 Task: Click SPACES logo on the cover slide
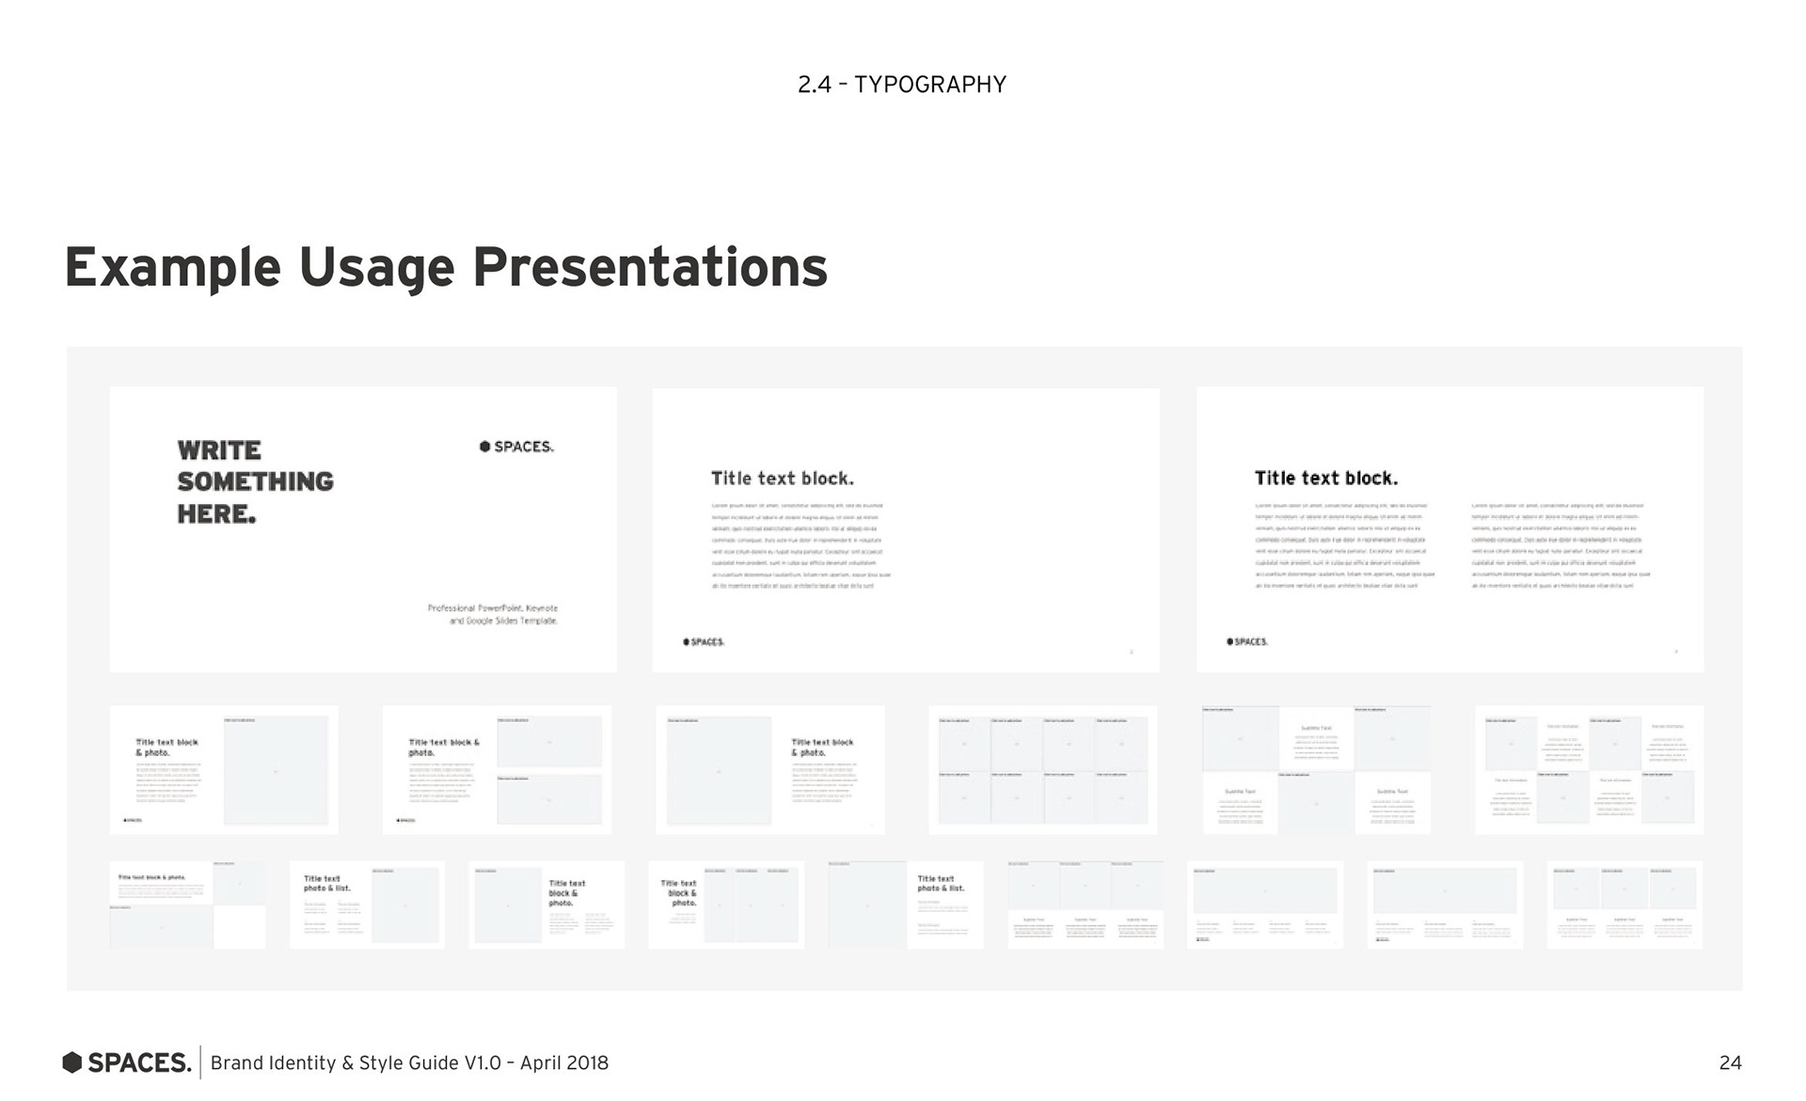tap(516, 447)
